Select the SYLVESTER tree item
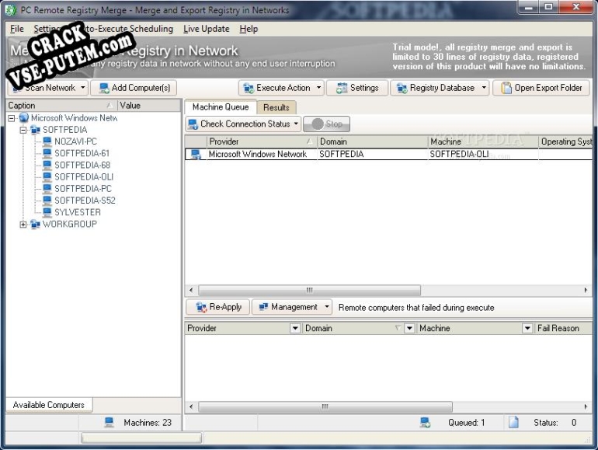This screenshot has height=450, width=598. (78, 212)
